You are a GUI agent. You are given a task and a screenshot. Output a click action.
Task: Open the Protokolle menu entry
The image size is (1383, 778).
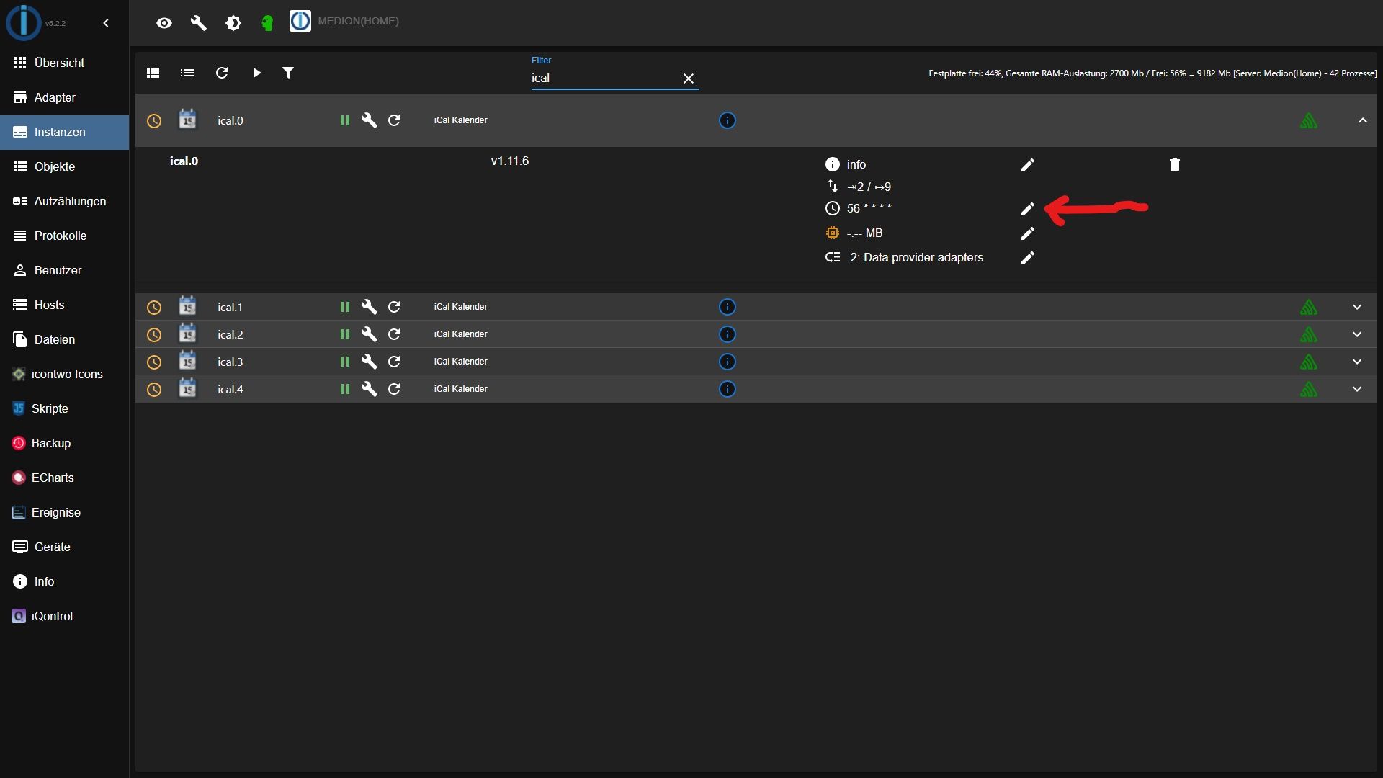pos(64,236)
